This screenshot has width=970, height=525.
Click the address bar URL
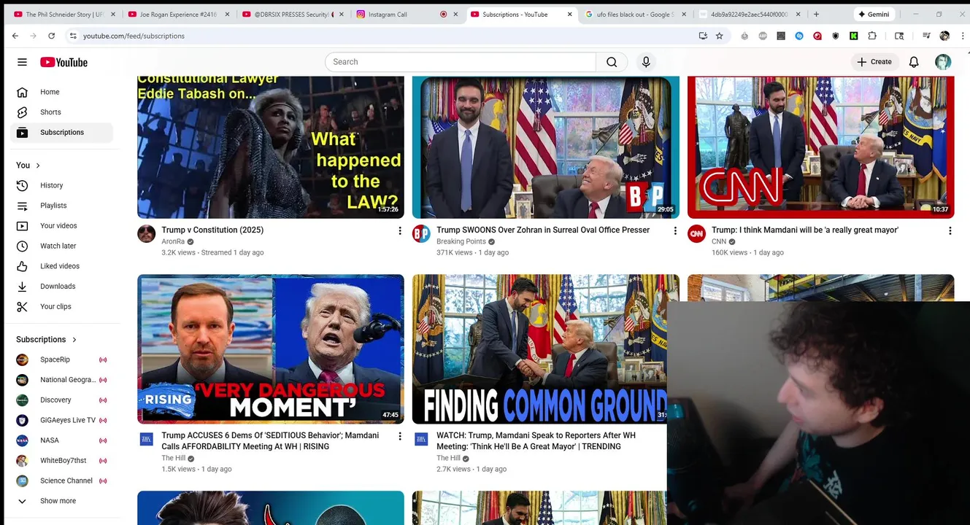coord(134,36)
